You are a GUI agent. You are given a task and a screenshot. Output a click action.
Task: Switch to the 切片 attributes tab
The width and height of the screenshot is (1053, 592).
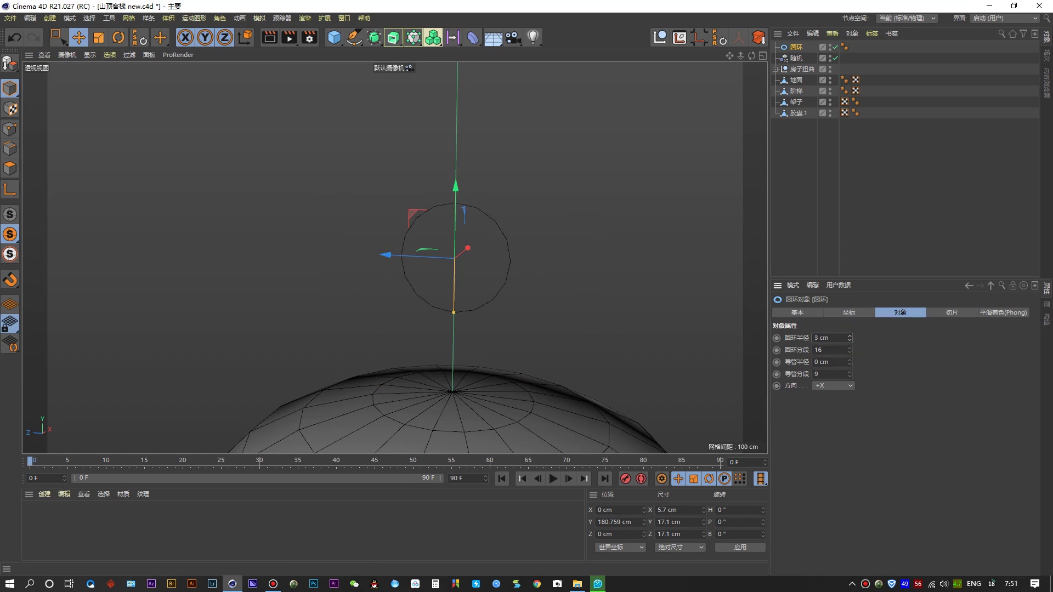(952, 312)
